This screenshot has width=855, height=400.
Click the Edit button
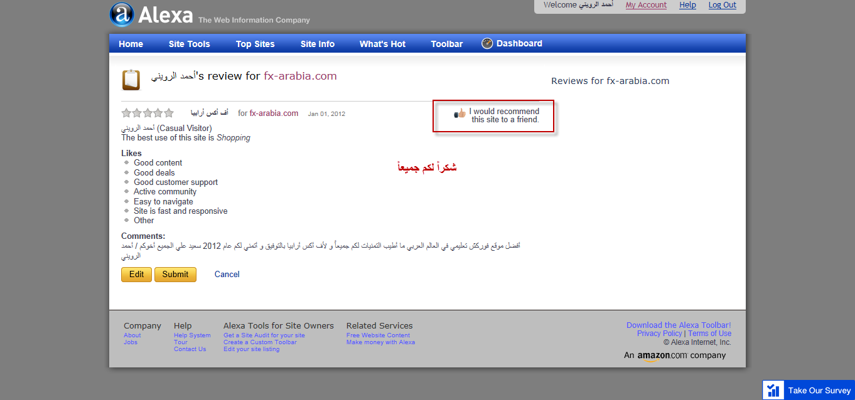136,274
